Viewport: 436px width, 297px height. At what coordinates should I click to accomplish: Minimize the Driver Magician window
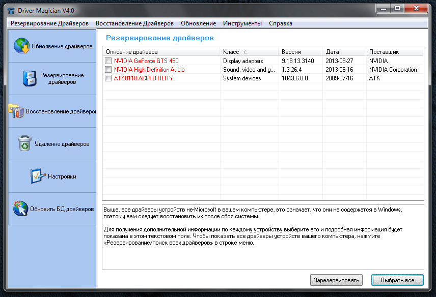[384, 9]
